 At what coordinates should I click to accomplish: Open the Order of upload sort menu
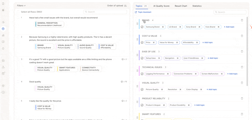tap(117, 6)
